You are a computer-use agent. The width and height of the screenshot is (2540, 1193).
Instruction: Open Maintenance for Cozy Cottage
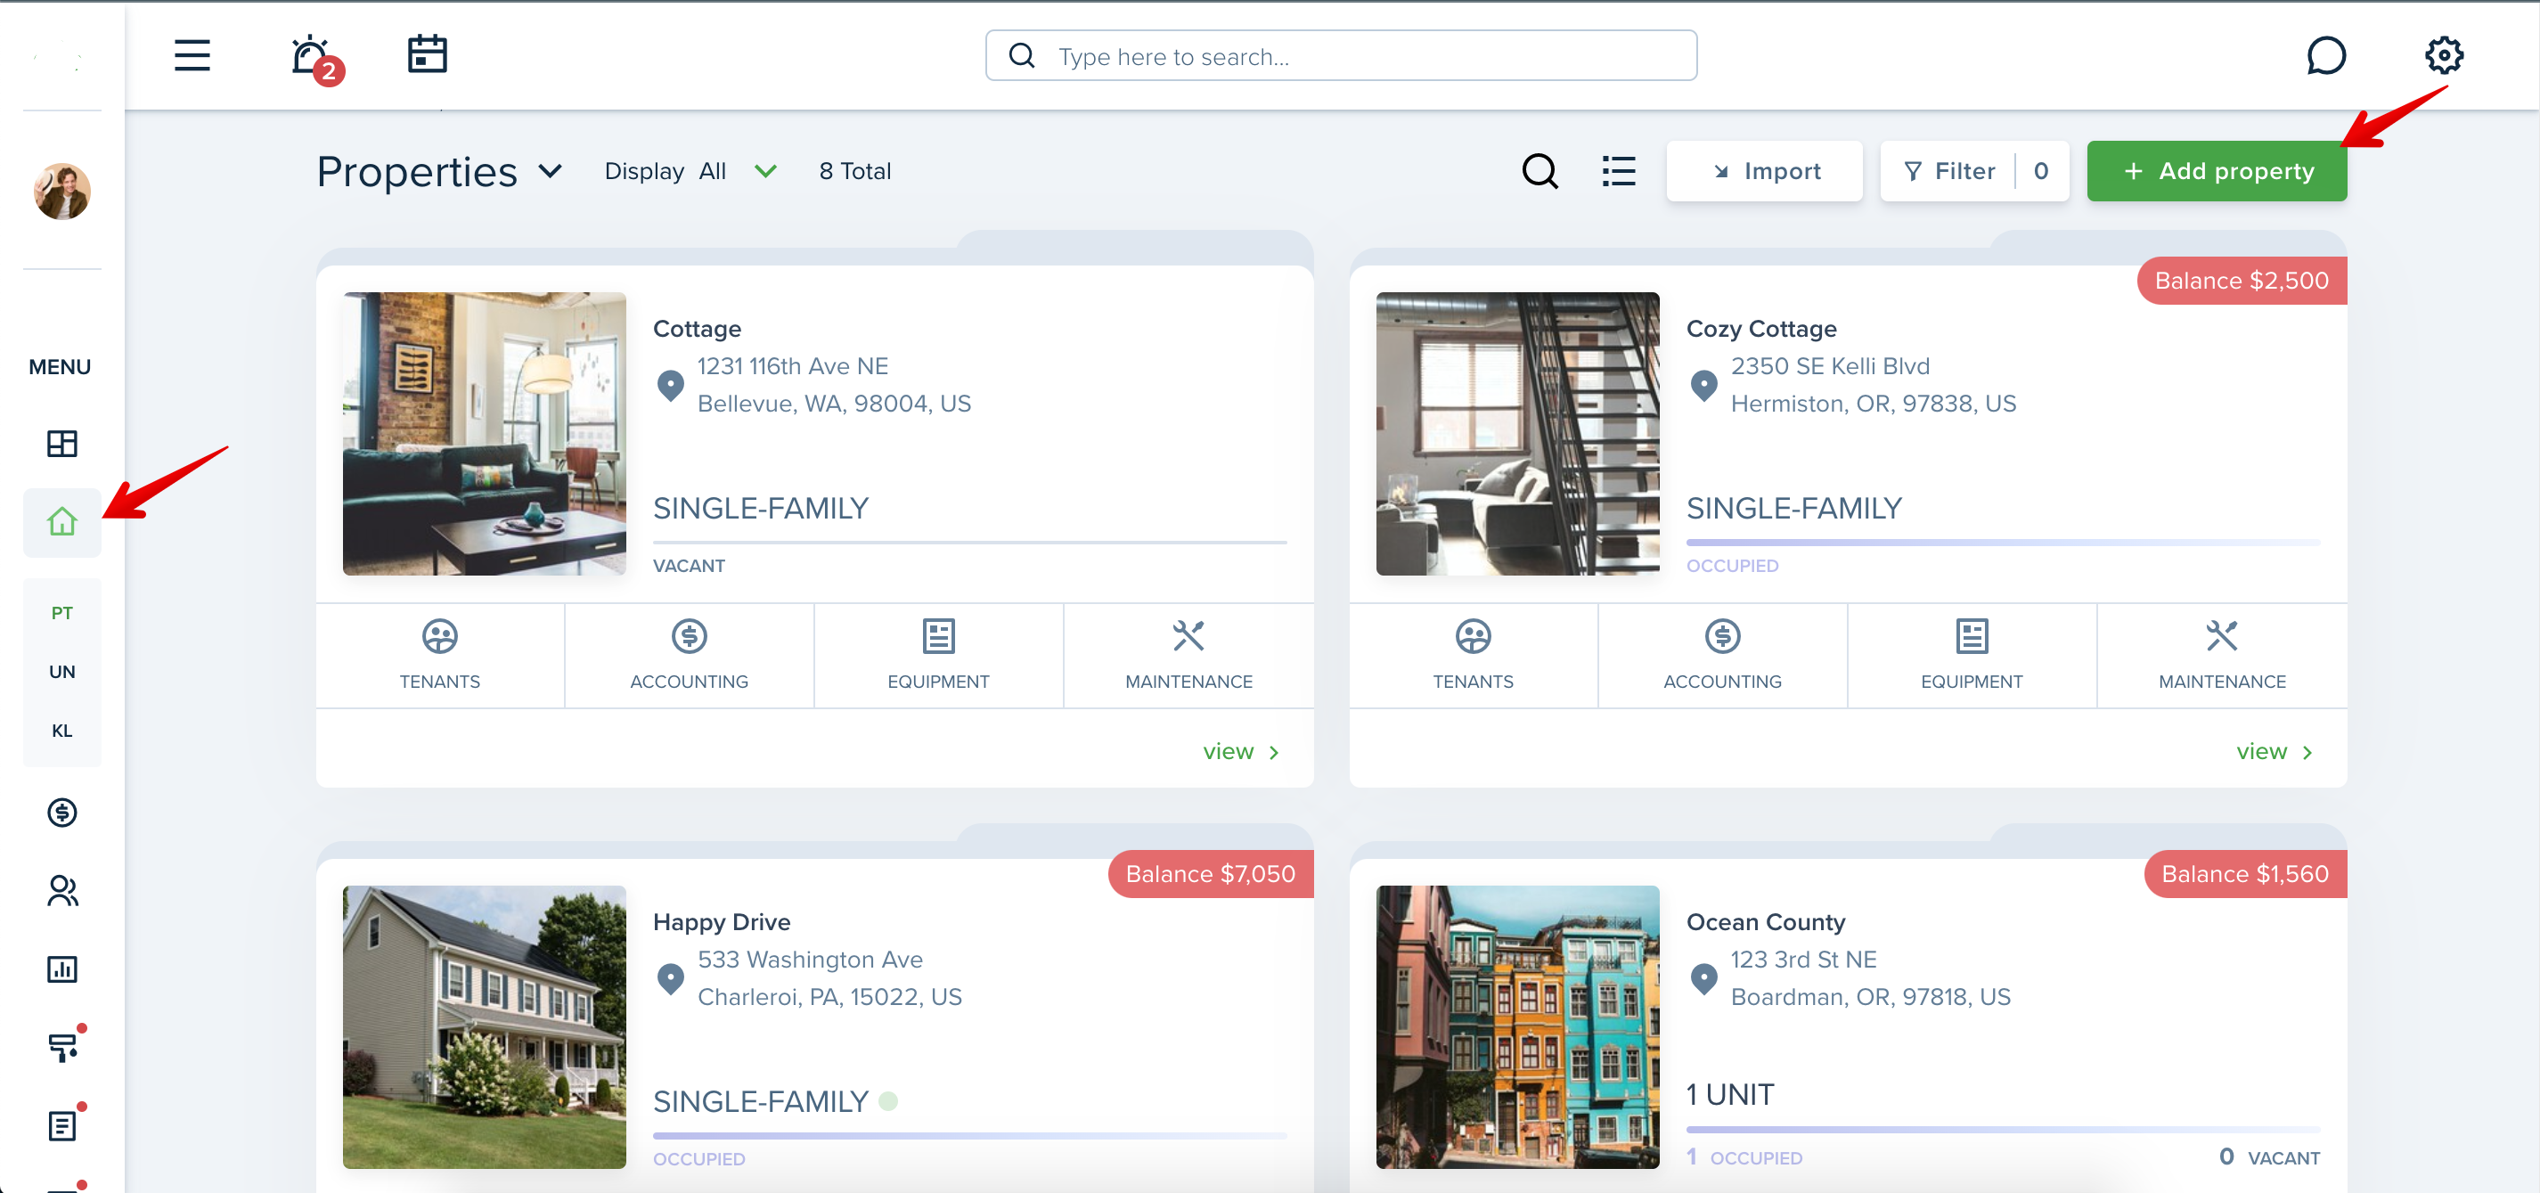(2223, 656)
